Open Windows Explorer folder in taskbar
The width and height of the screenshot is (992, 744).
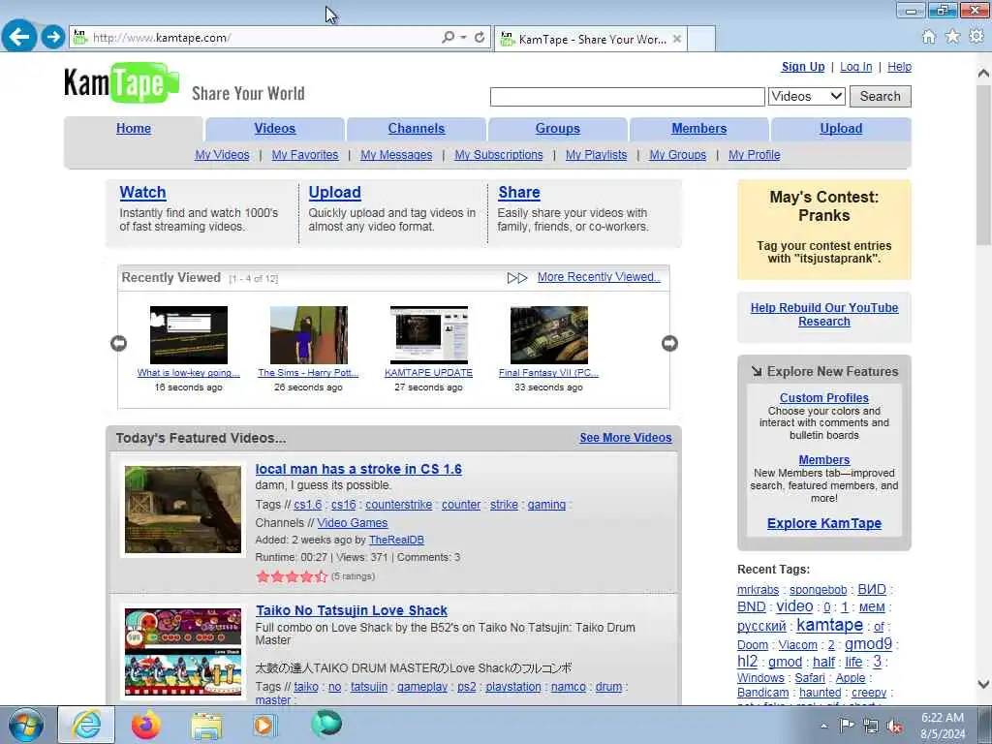[206, 726]
